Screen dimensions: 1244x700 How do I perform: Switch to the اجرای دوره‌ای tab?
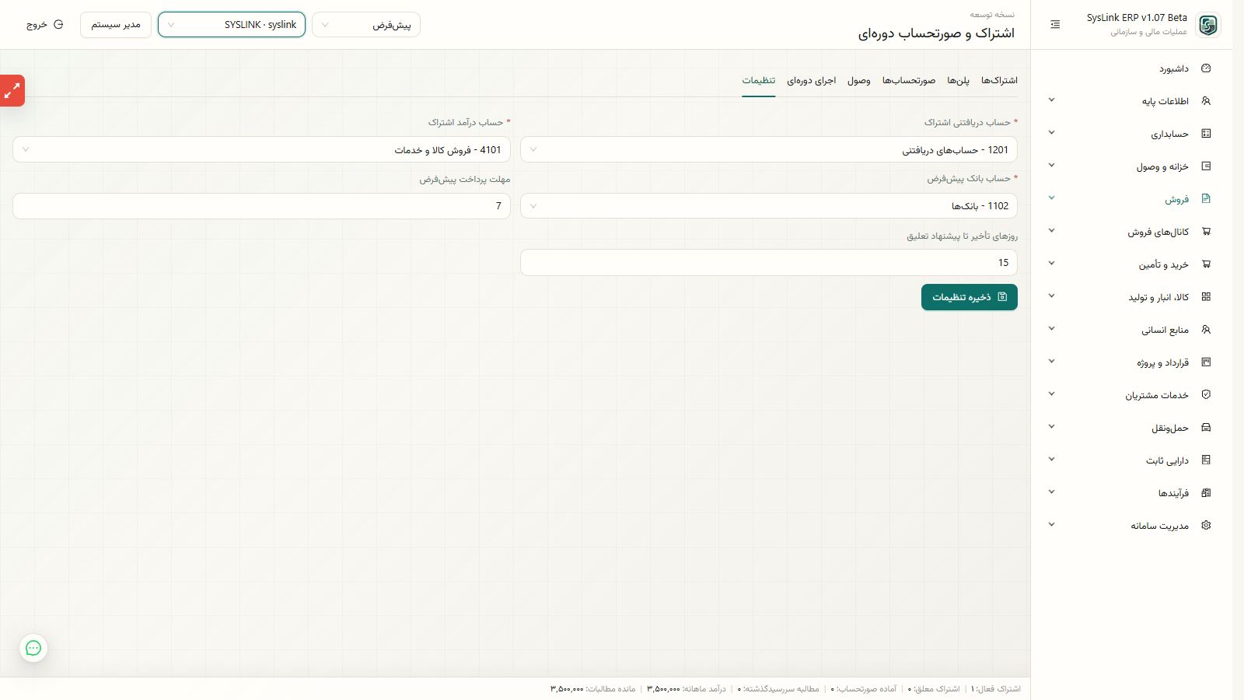pyautogui.click(x=811, y=80)
